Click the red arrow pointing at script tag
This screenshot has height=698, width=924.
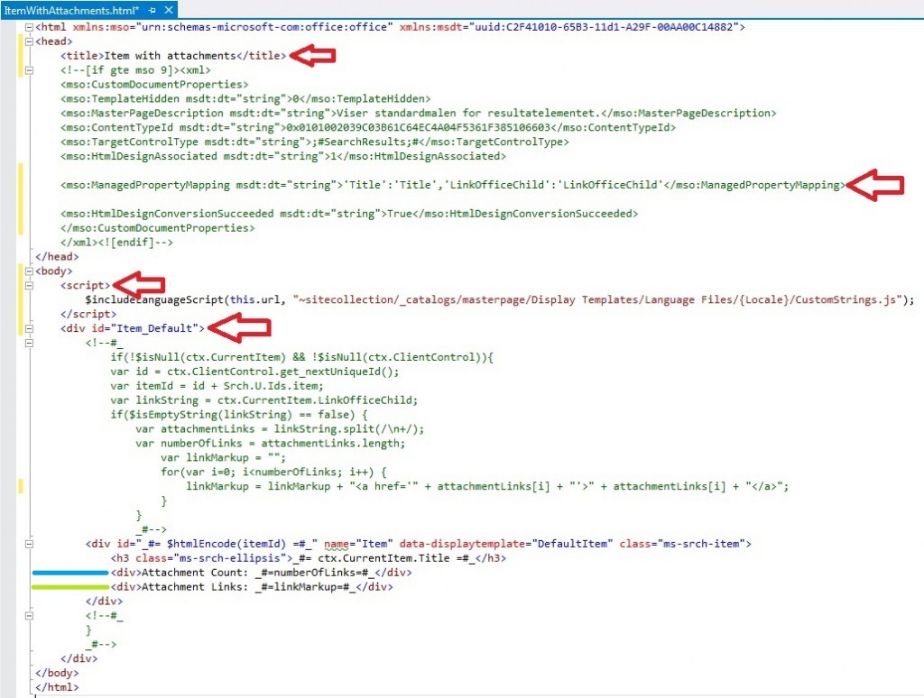140,285
